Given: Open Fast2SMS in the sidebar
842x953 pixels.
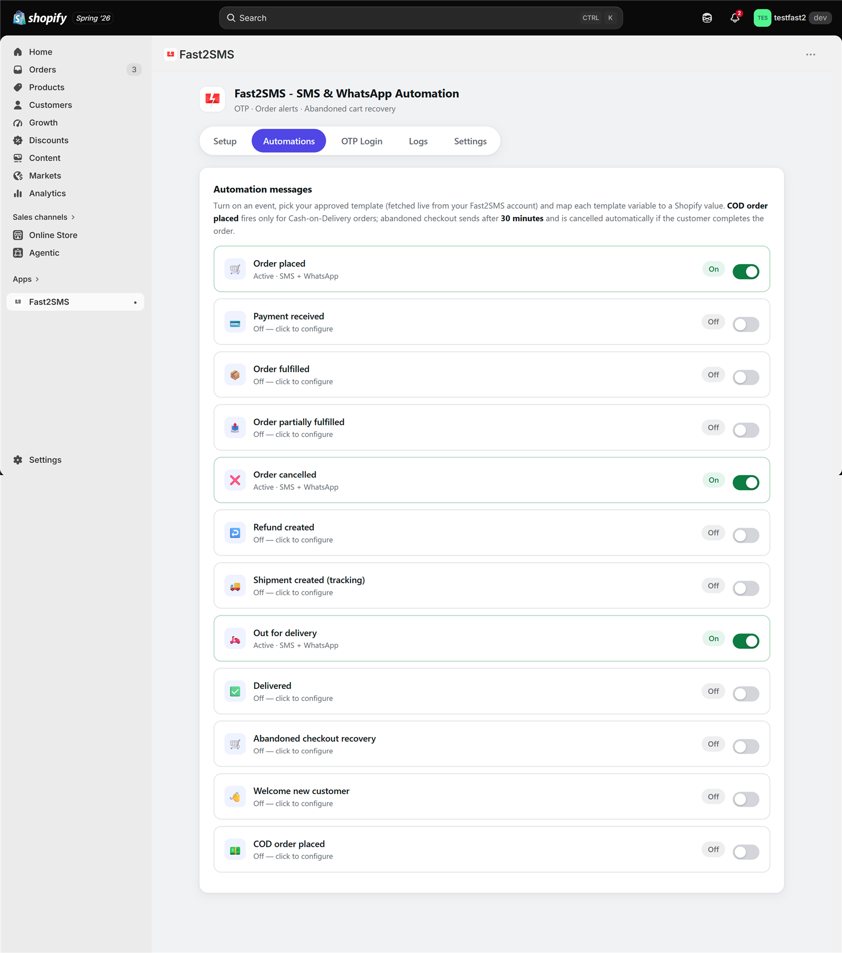Looking at the screenshot, I should click(x=75, y=302).
